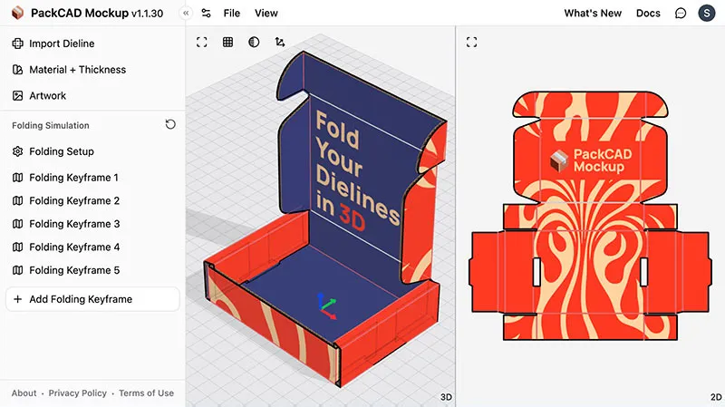Viewport: 725px width, 407px height.
Task: Click the Folding Keyframe 3 map icon
Action: pyautogui.click(x=17, y=224)
